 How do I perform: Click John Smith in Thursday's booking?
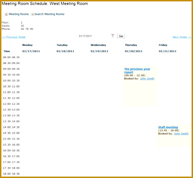(147, 78)
